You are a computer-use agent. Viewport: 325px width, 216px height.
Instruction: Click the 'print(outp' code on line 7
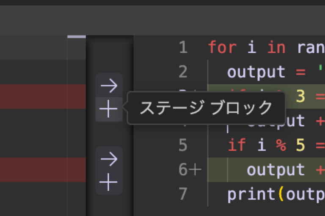(x=275, y=194)
